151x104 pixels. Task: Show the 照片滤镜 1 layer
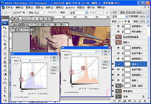113,32
